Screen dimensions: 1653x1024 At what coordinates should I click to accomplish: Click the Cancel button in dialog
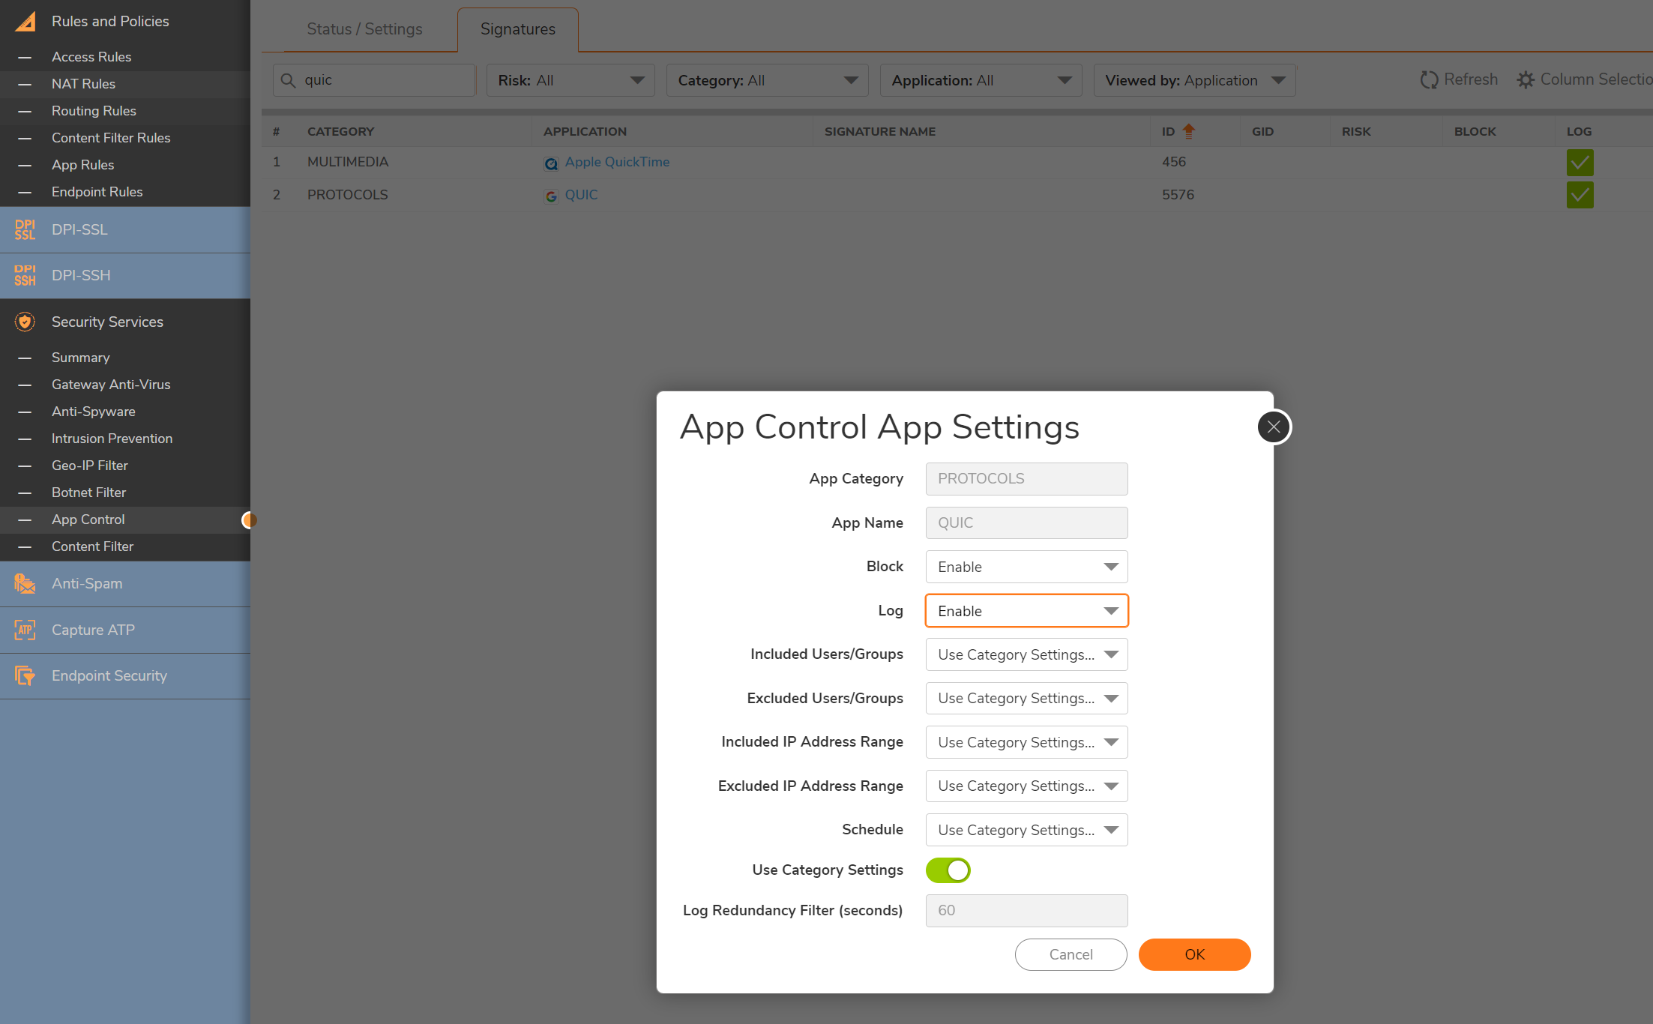click(x=1071, y=954)
